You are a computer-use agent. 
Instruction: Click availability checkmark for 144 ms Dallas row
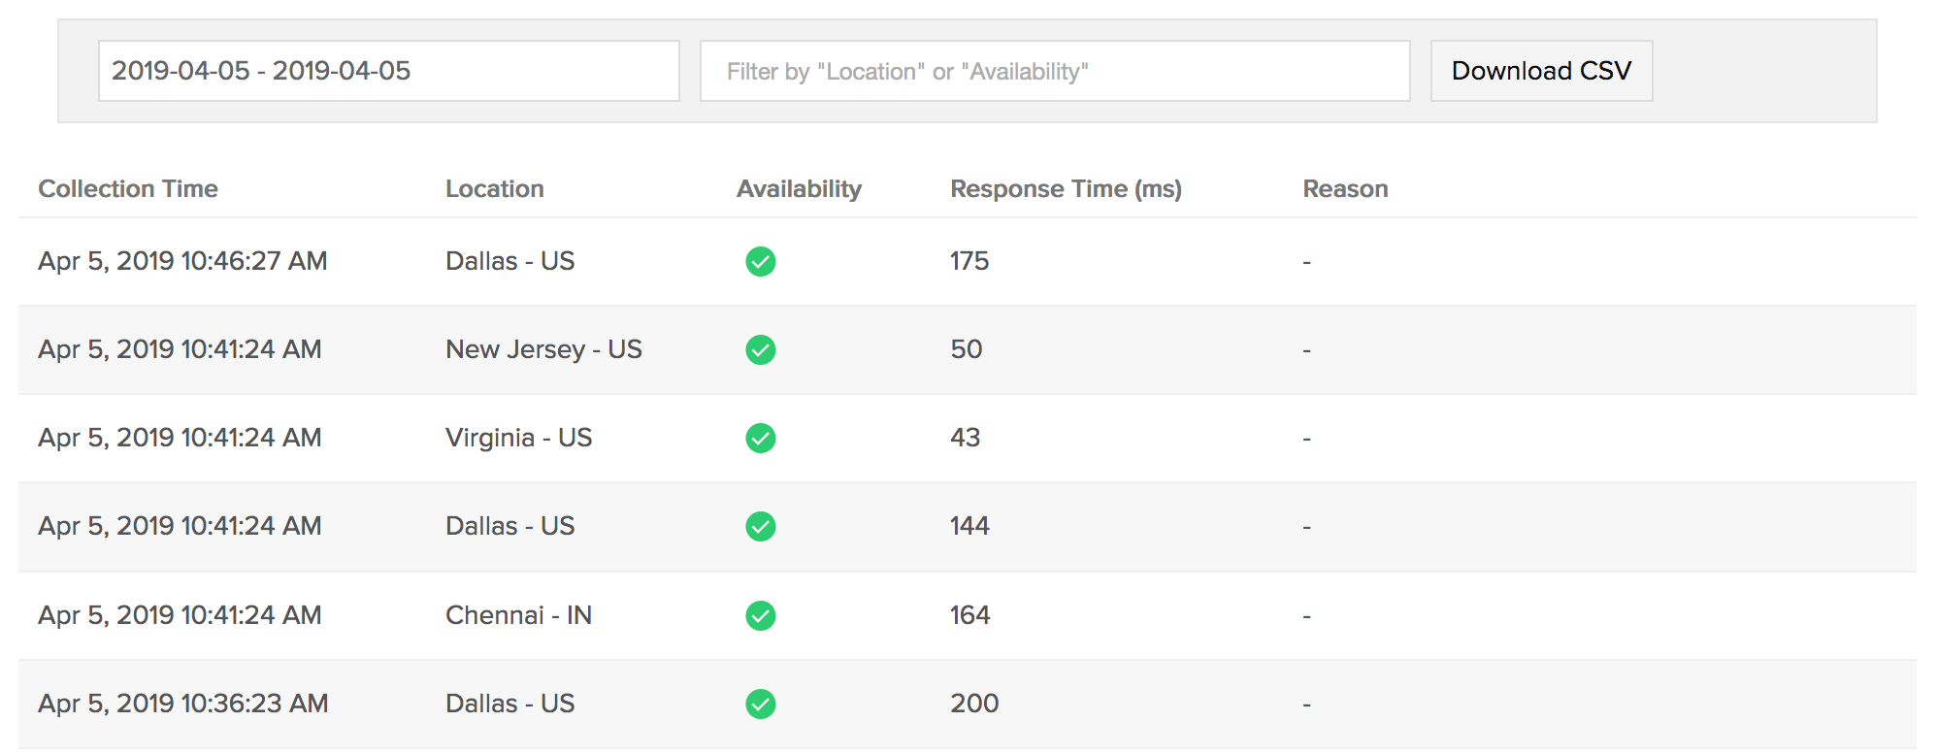pyautogui.click(x=760, y=526)
